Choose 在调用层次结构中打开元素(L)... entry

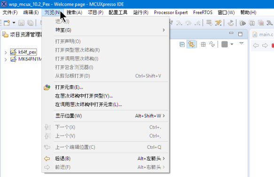click(x=105, y=105)
